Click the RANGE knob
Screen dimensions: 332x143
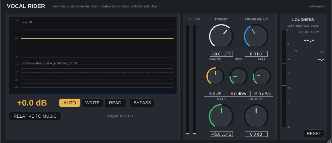[x=215, y=76]
